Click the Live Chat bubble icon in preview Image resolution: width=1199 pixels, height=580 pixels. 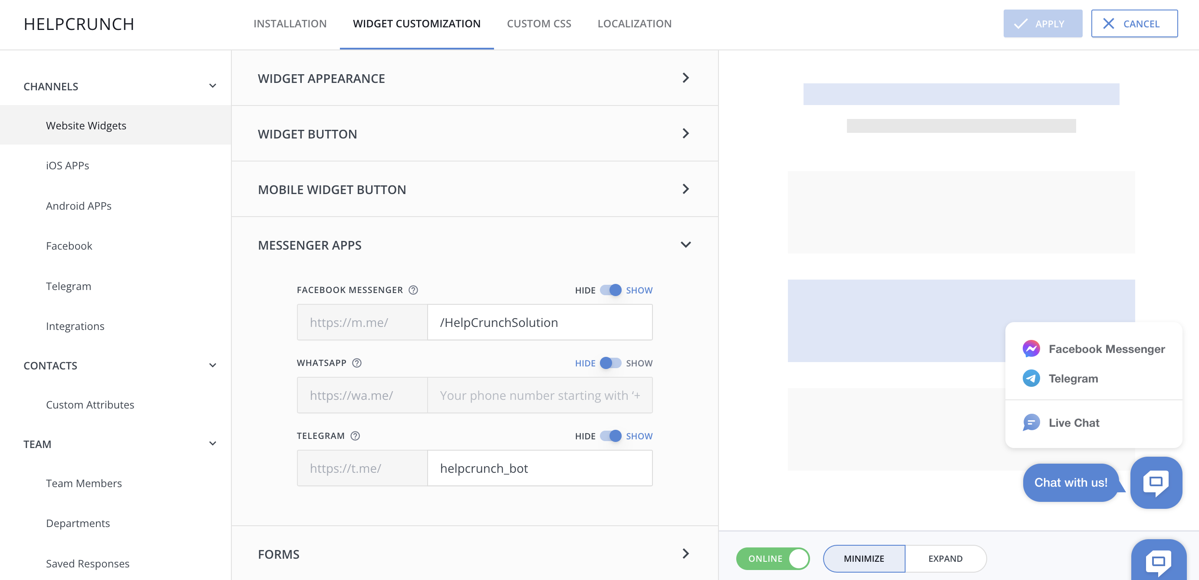(1031, 423)
